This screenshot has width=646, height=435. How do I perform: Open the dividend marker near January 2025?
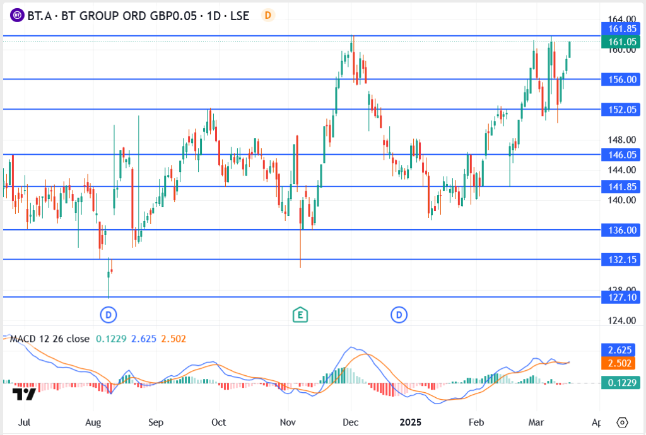pos(399,314)
